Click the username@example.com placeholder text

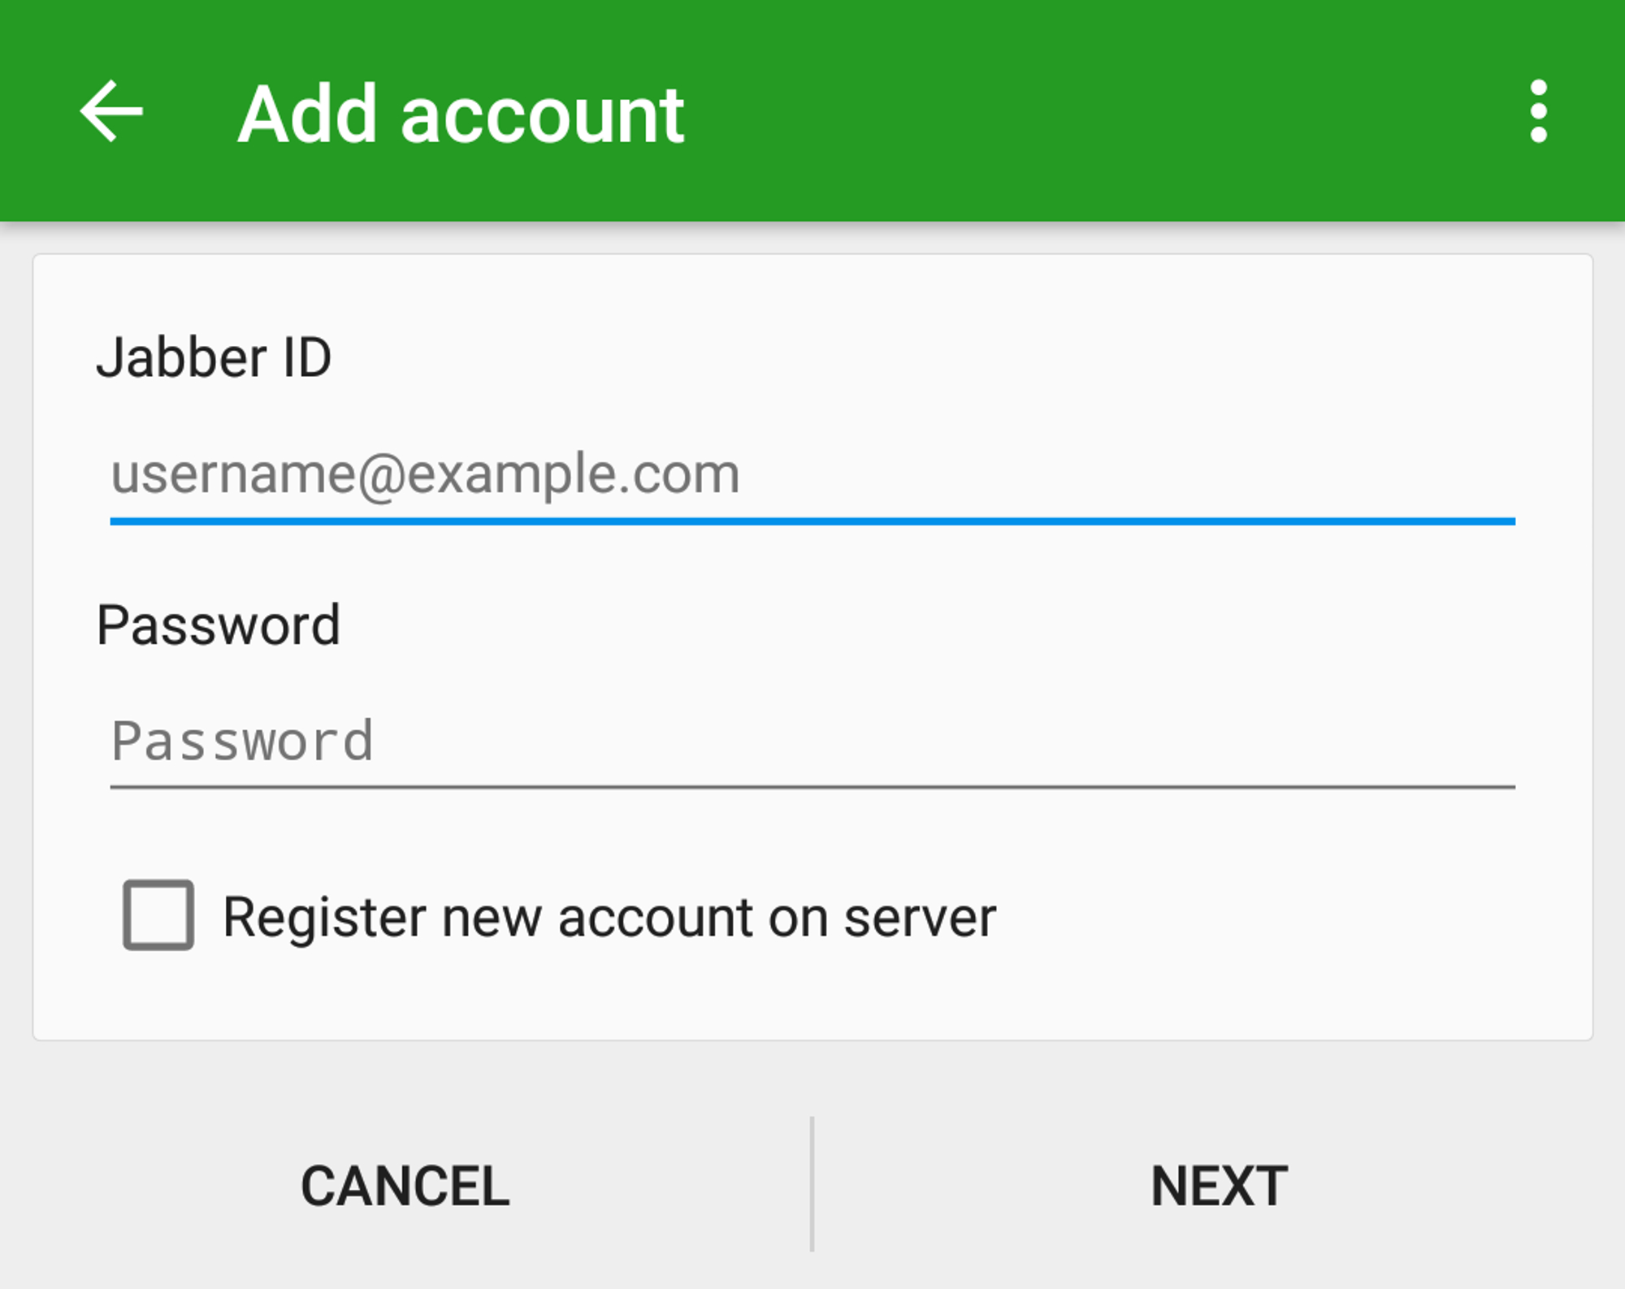425,474
